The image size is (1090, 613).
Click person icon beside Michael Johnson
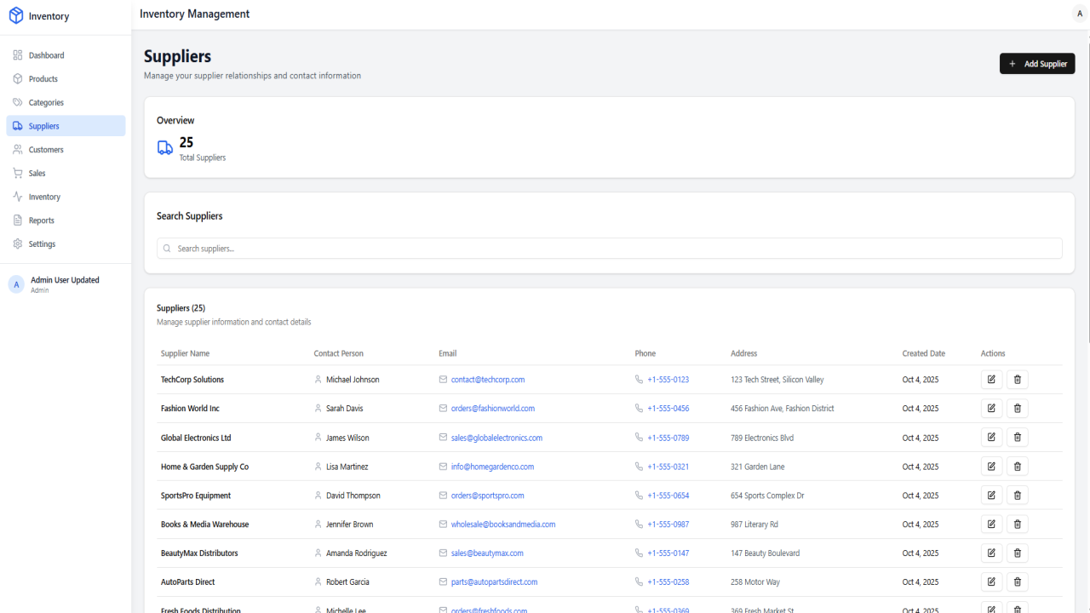[318, 380]
